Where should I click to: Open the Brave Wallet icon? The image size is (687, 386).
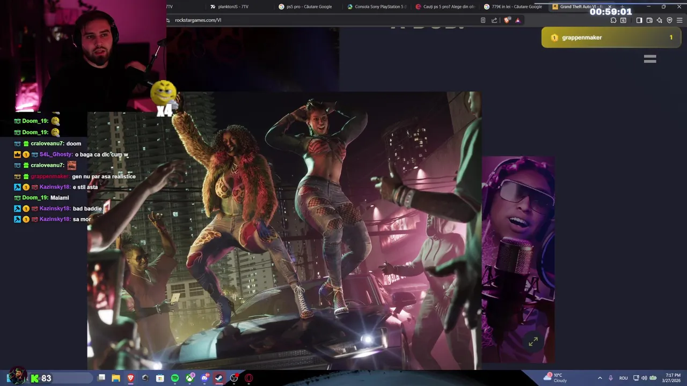649,20
